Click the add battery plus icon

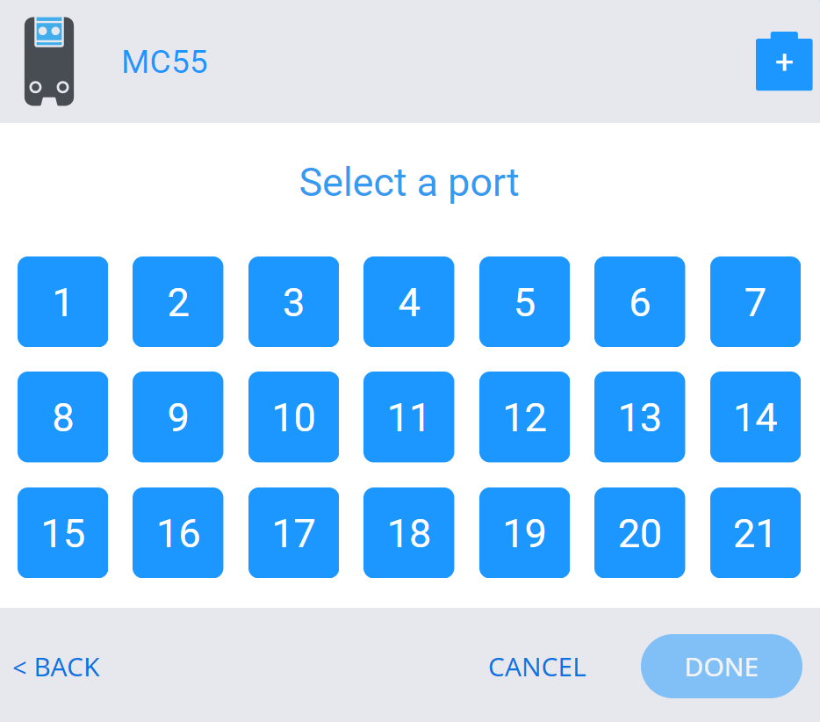[784, 61]
